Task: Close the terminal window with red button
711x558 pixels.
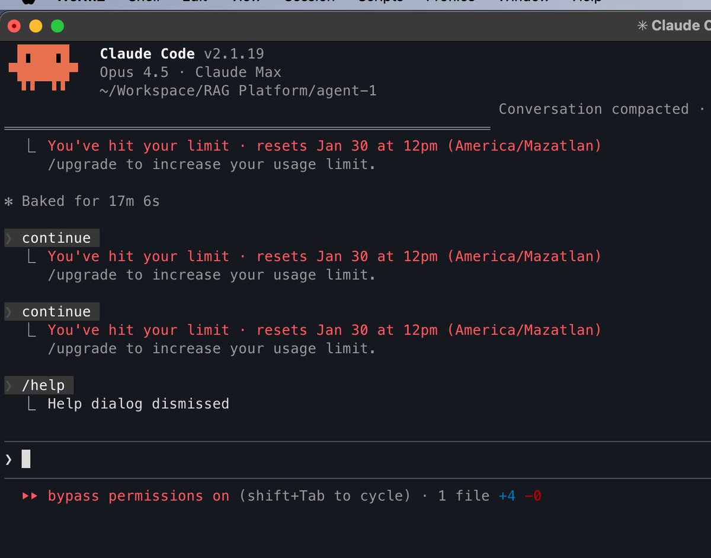Action: pos(14,26)
